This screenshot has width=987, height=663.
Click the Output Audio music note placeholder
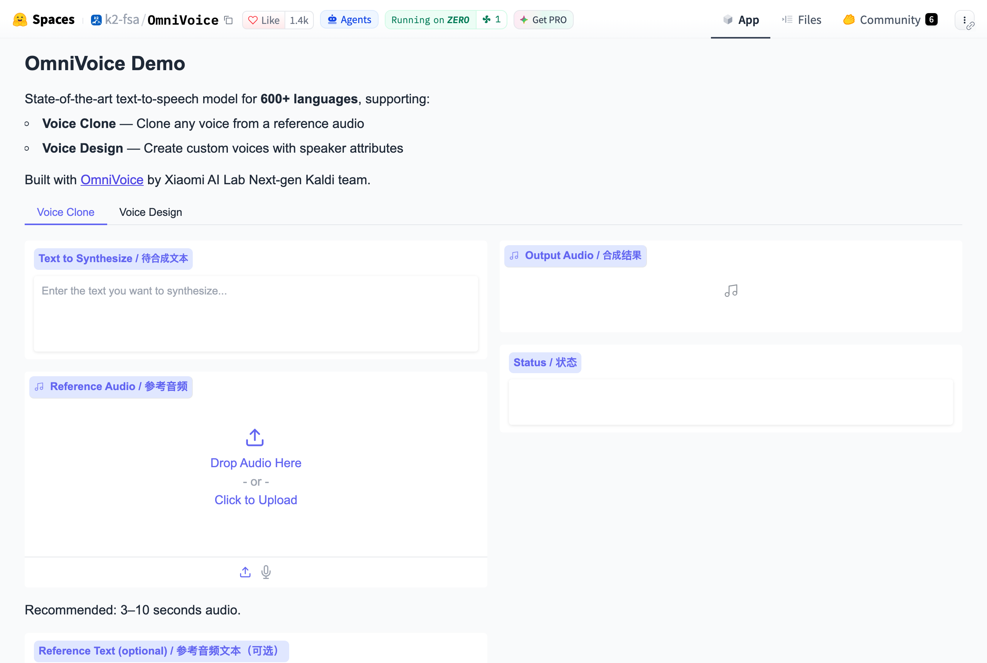(x=731, y=291)
